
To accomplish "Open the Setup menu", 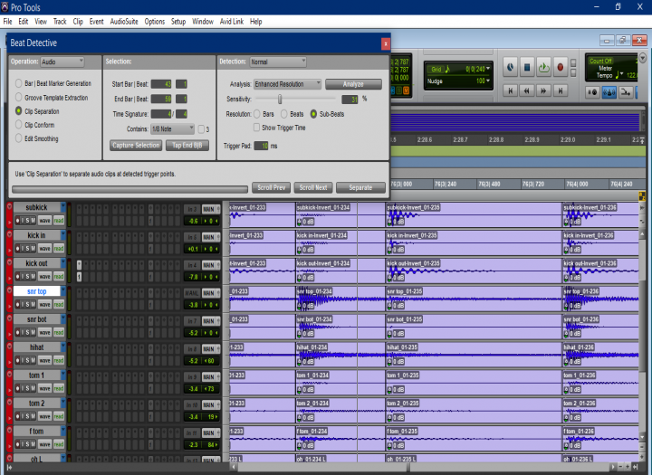I will click(178, 22).
